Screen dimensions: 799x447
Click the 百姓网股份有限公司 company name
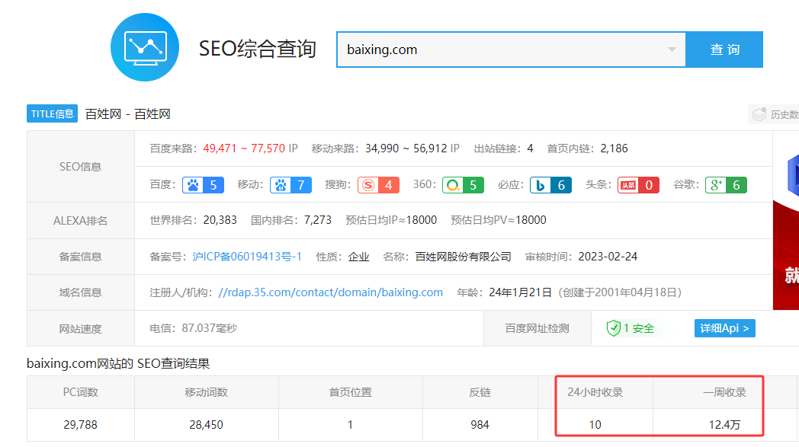point(463,257)
